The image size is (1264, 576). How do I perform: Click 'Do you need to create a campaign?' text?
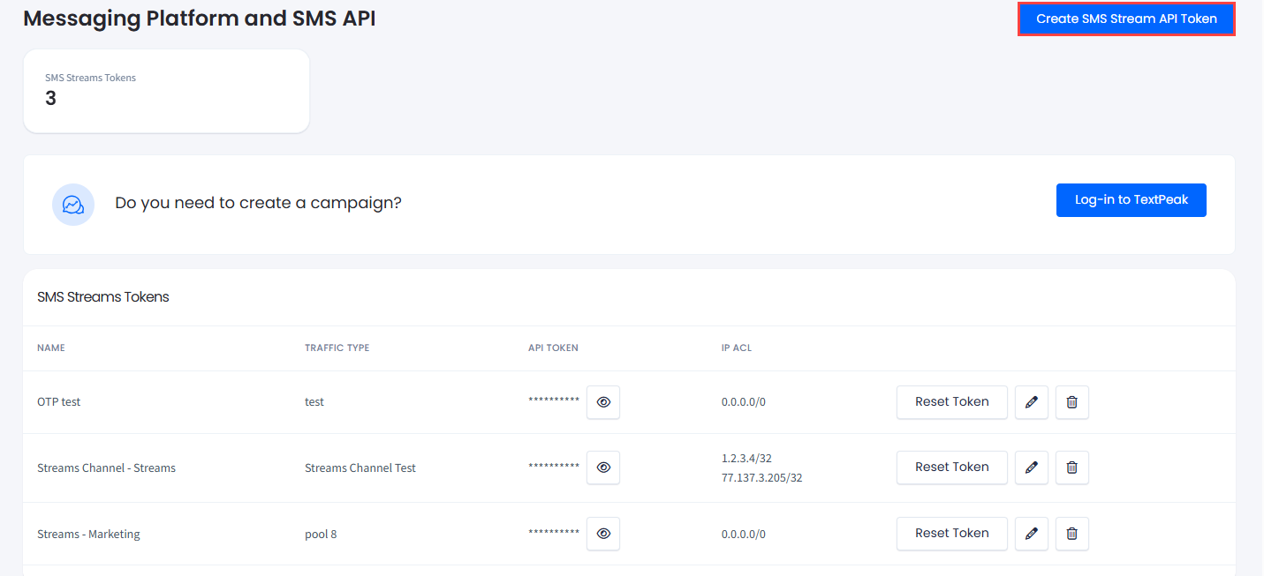[x=258, y=203]
